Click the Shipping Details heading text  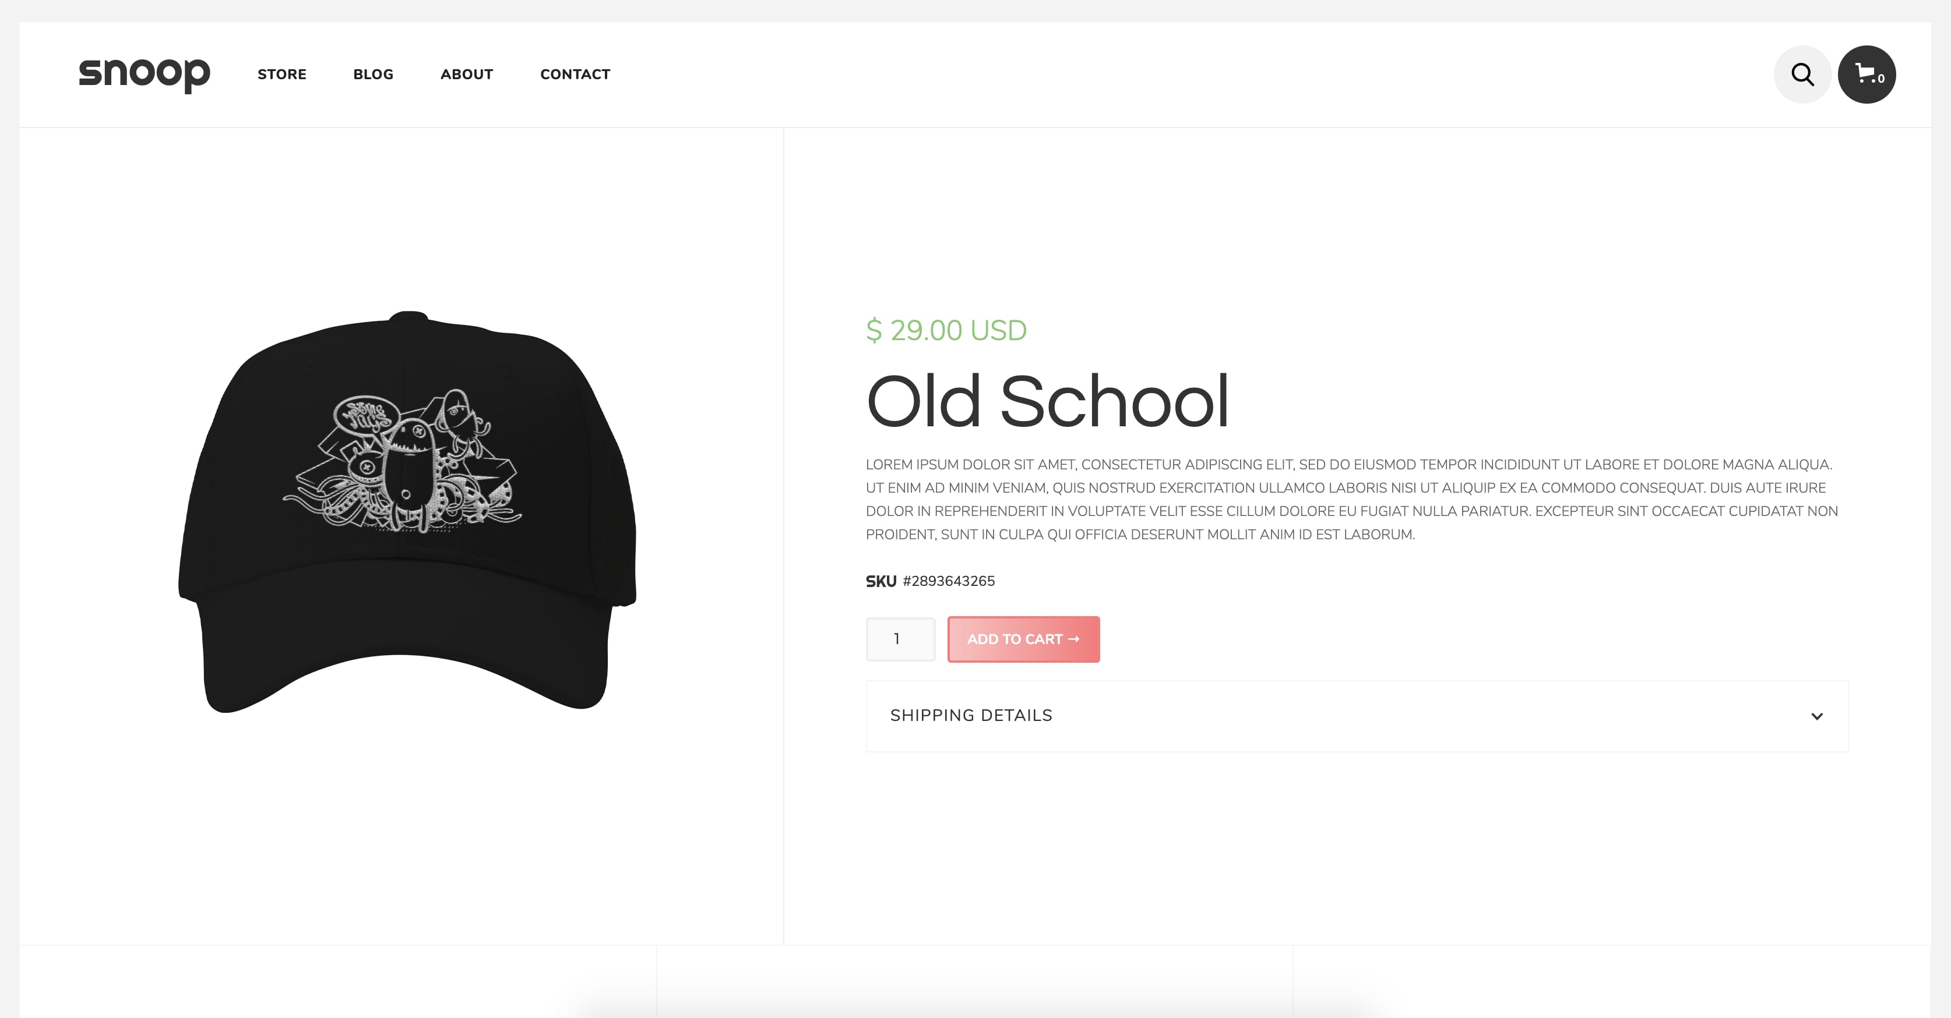971,715
